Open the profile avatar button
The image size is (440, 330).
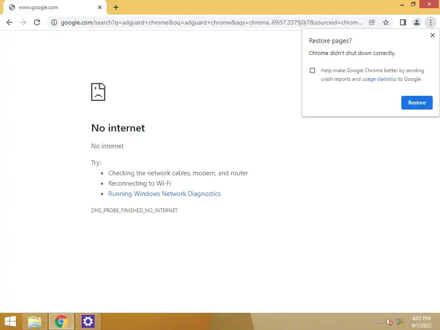pyautogui.click(x=417, y=22)
